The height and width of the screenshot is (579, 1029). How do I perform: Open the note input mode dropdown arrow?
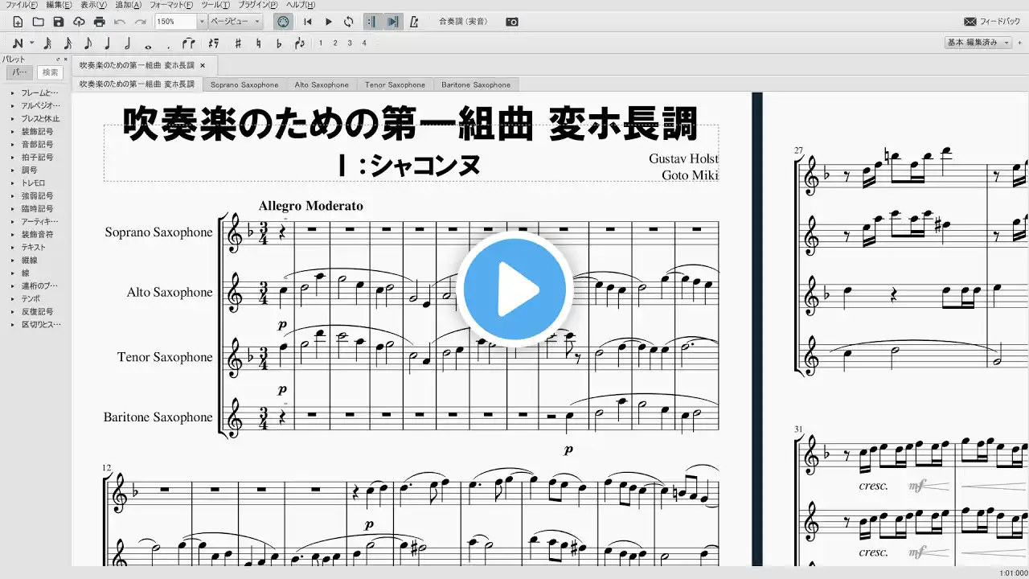click(32, 43)
